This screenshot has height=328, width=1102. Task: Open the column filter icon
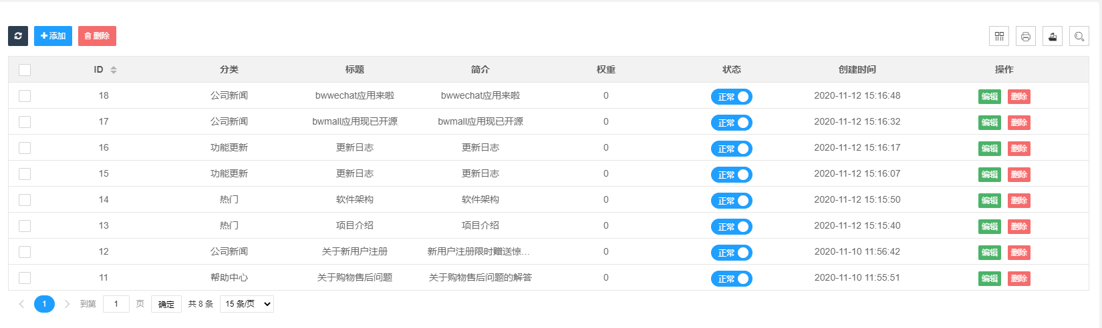click(999, 37)
